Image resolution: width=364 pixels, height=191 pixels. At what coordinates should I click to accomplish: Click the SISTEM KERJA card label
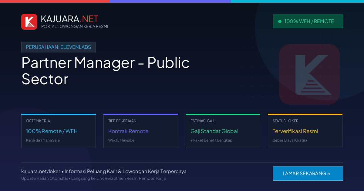(38, 121)
